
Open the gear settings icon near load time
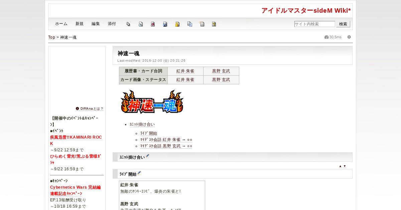(349, 37)
